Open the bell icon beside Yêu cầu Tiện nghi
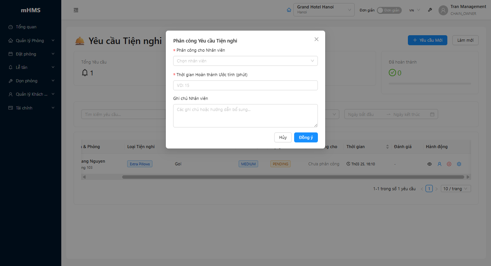The height and width of the screenshot is (266, 491). [x=79, y=40]
